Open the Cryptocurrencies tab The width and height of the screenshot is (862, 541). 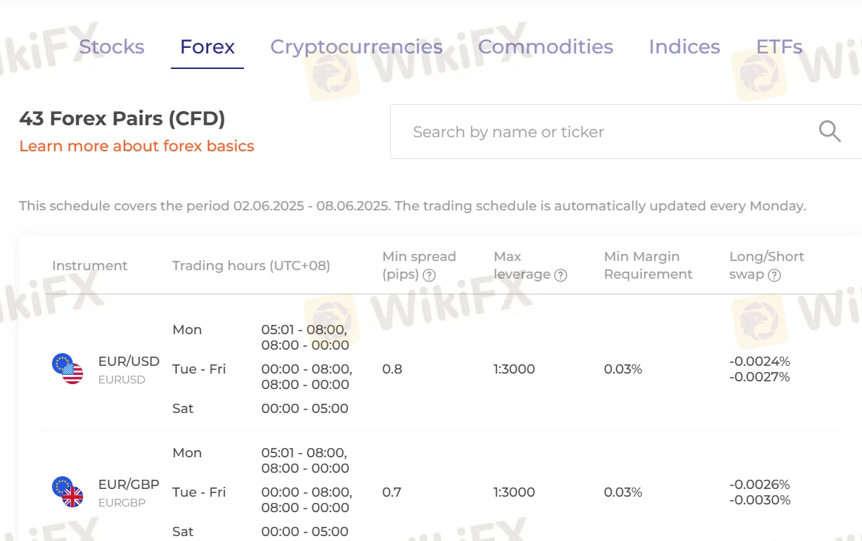(x=356, y=47)
